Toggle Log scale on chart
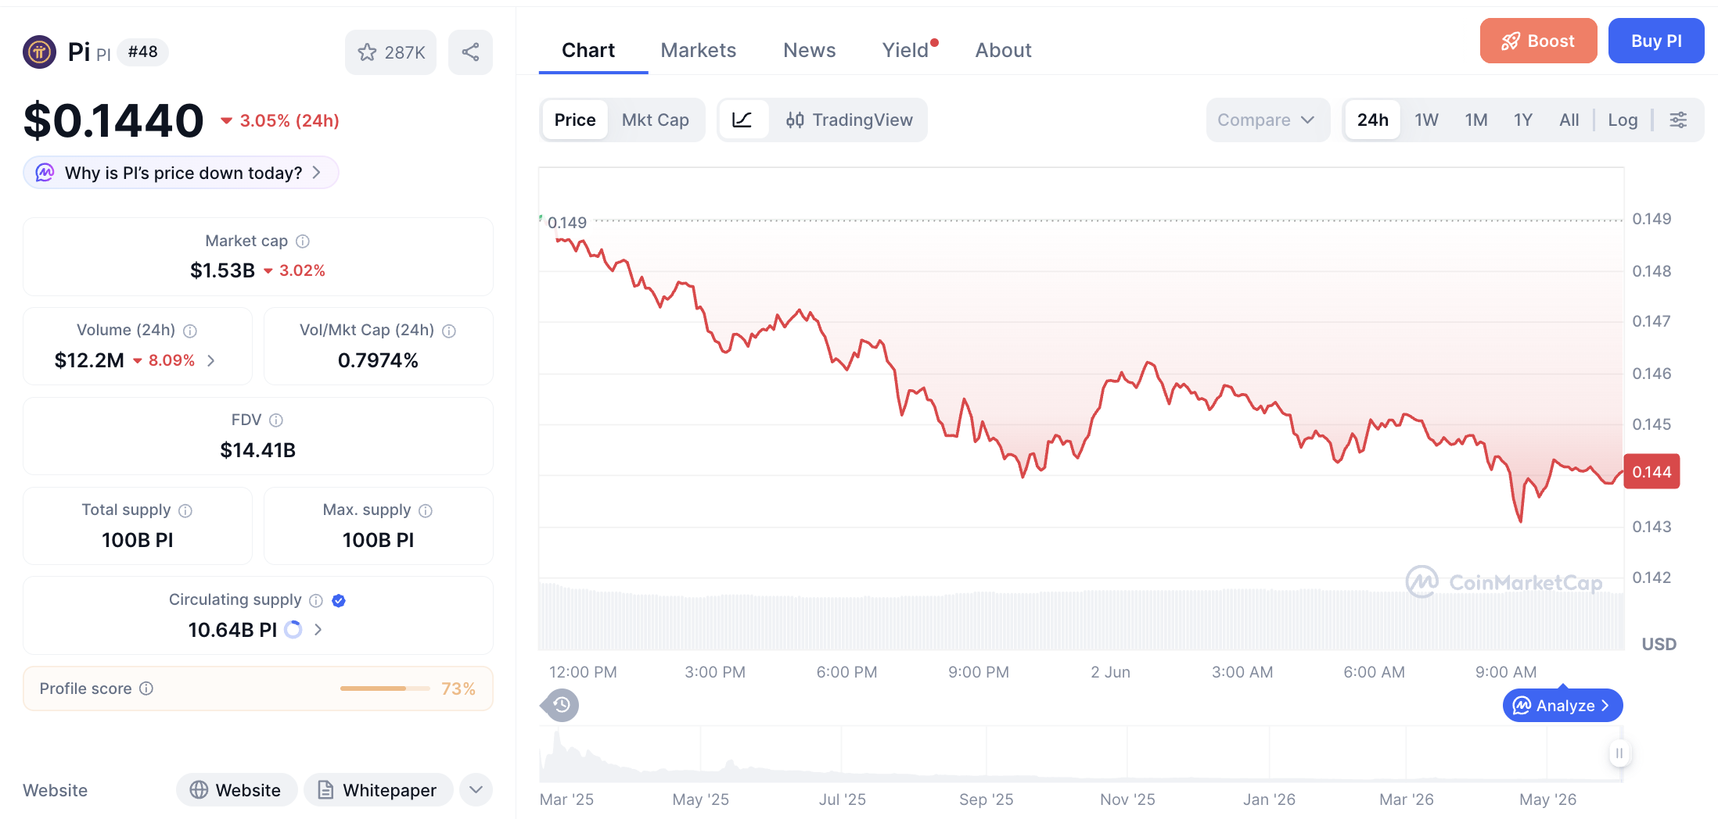1718x819 pixels. click(1623, 120)
